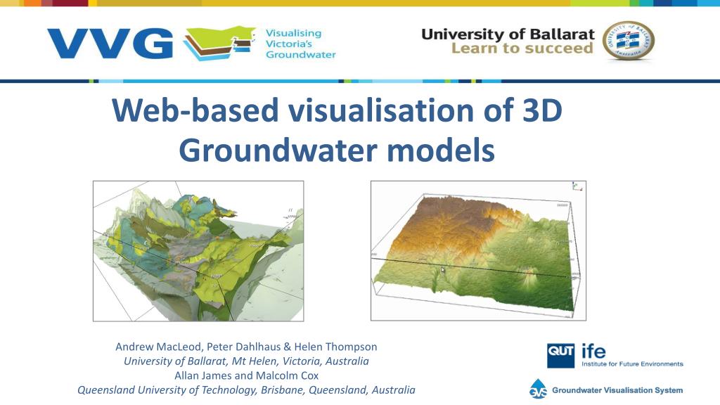Click the GVS water drop icon
The height and width of the screenshot is (405, 720).
[538, 389]
